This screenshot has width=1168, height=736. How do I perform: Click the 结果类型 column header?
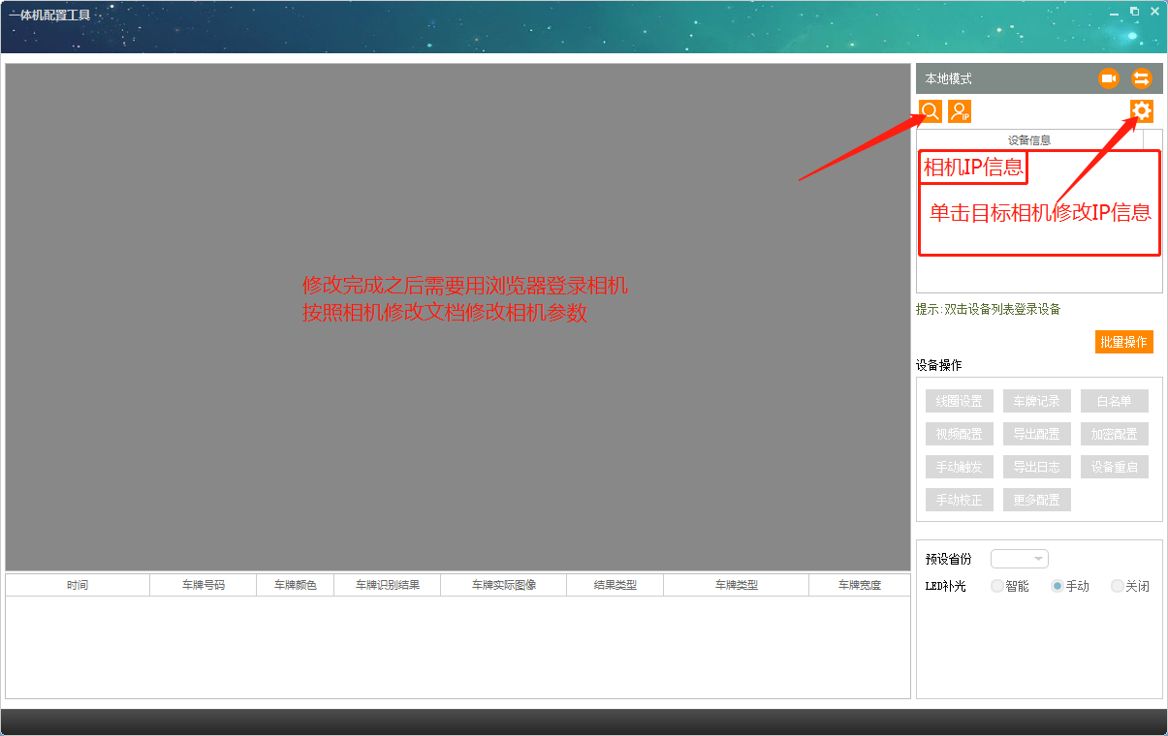pos(616,585)
